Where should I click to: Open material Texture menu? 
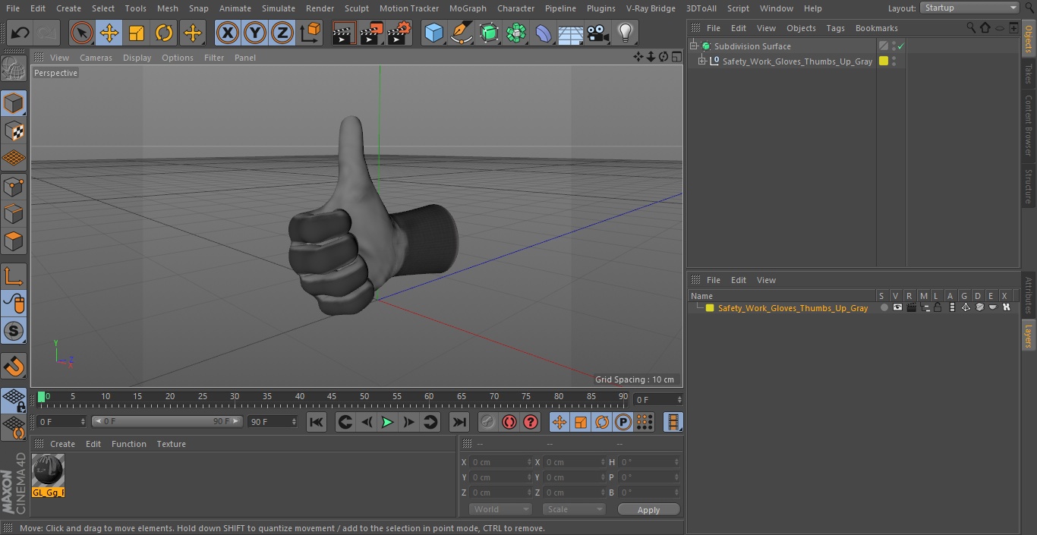[x=171, y=444]
